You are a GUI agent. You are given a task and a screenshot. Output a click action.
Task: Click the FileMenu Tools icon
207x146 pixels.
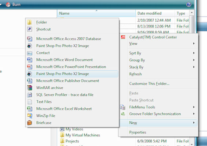123,107
